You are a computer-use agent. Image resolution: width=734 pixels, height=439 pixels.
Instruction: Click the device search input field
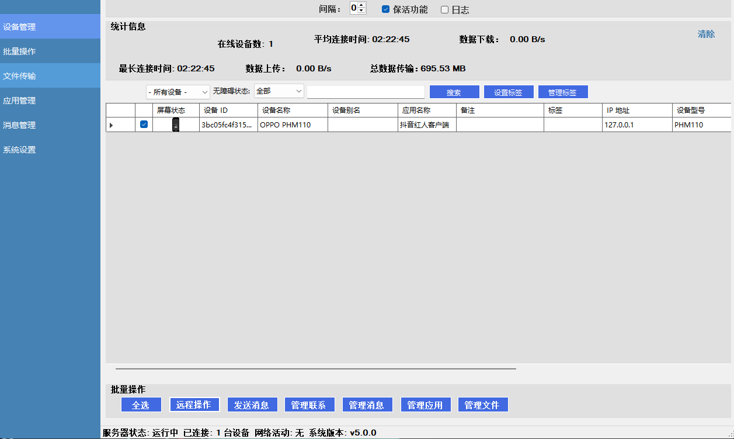(x=366, y=92)
